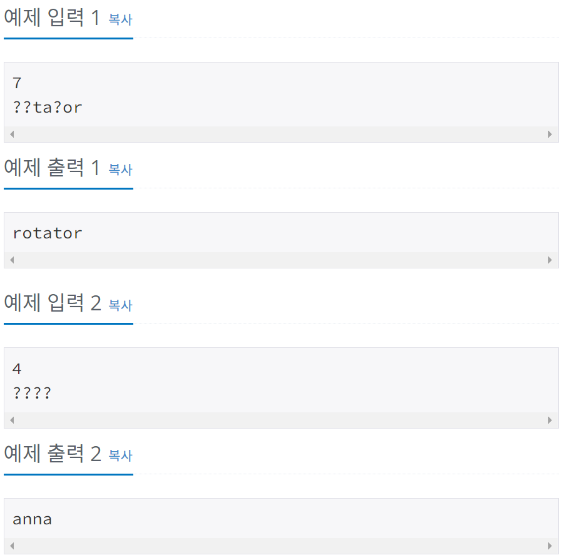The image size is (562, 560).
Task: Click the right scroll arrow under 예제 입력 2
Action: tap(550, 420)
